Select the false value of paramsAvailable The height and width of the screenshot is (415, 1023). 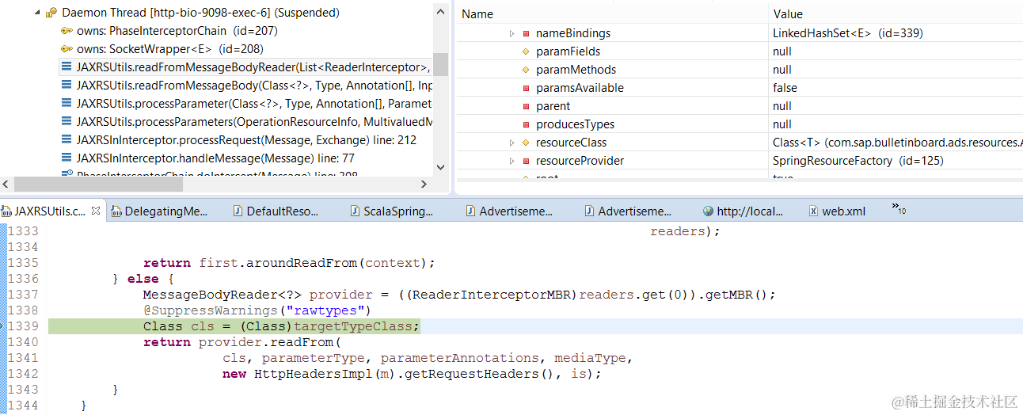(785, 88)
